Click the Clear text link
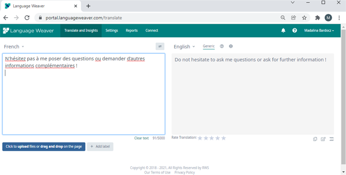 pyautogui.click(x=141, y=138)
